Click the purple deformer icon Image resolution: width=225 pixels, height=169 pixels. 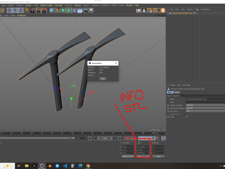75,10
